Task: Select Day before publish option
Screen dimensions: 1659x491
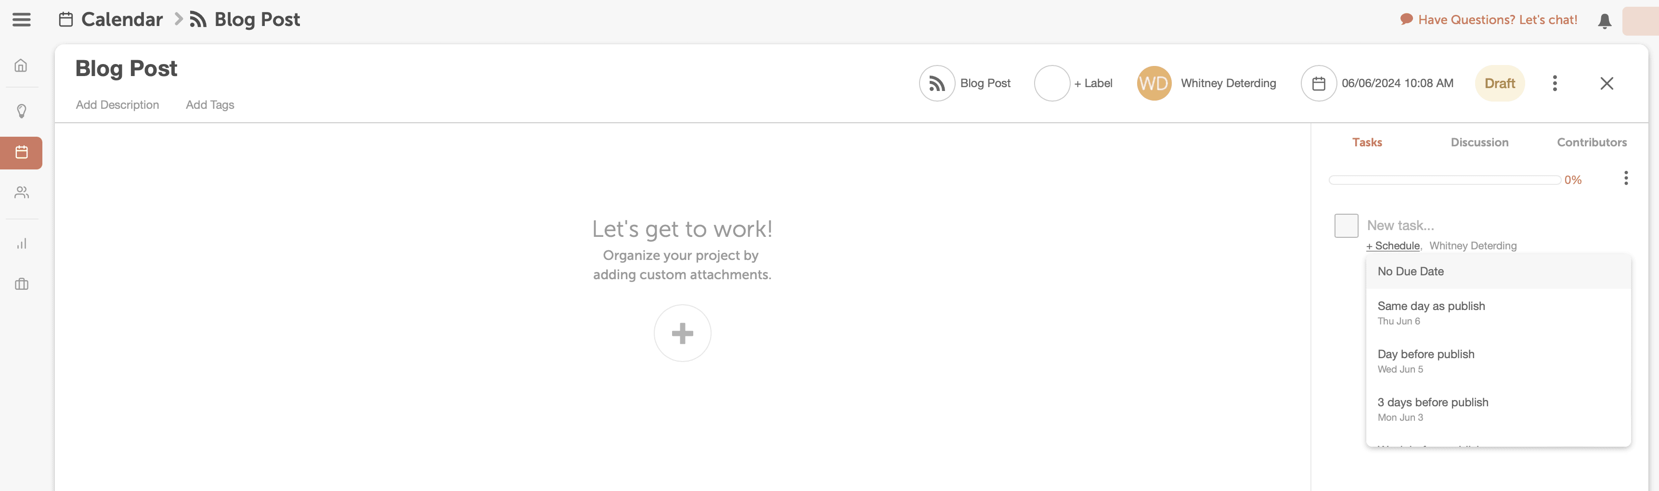Action: coord(1498,361)
